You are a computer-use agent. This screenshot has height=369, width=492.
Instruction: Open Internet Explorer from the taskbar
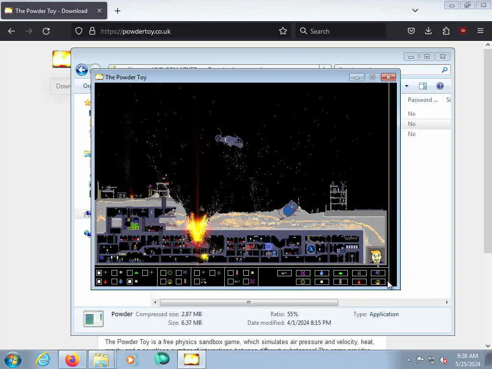[x=43, y=359]
